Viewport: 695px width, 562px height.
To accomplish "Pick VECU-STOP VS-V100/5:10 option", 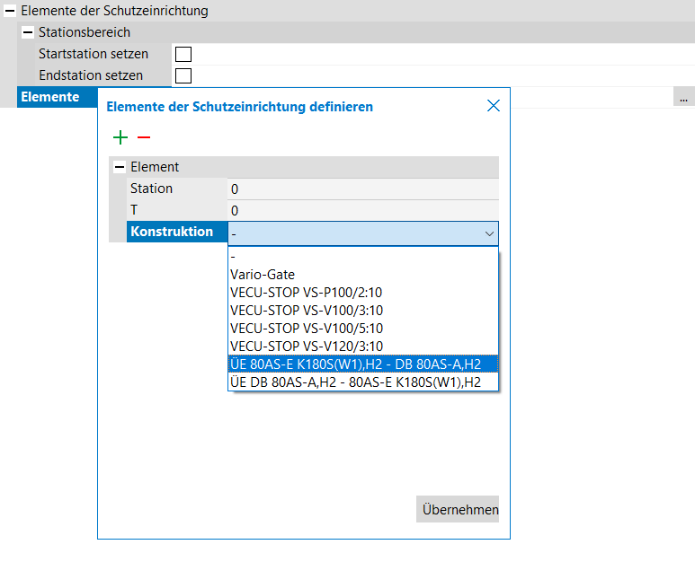I will (x=307, y=329).
